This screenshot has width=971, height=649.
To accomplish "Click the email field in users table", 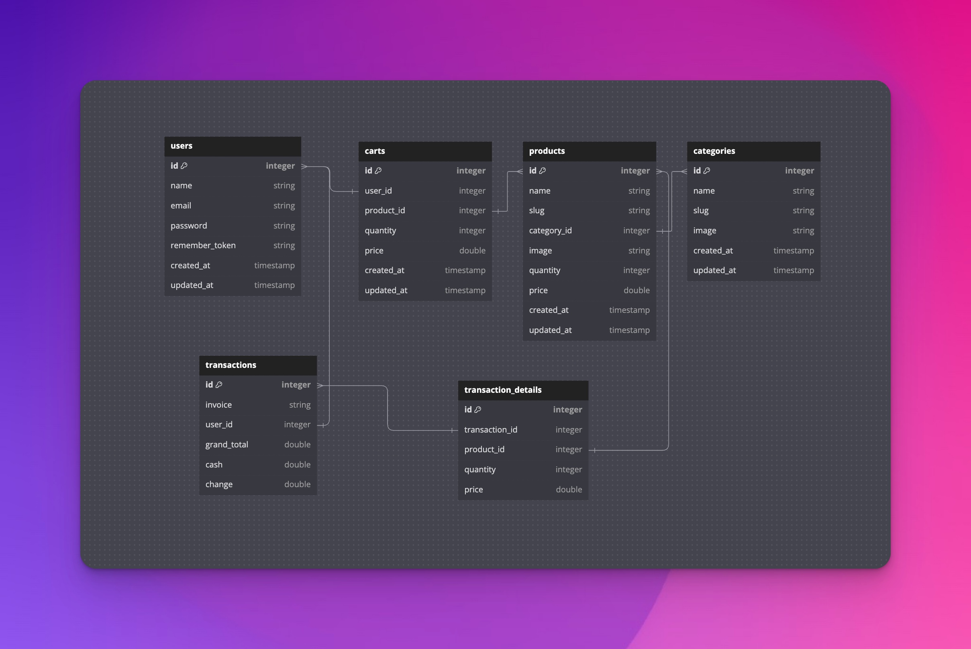I will click(x=181, y=206).
